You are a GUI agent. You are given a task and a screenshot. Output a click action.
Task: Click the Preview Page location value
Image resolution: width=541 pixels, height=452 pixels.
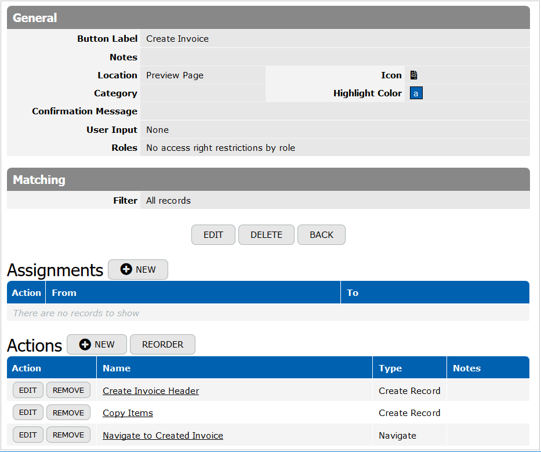click(x=175, y=75)
